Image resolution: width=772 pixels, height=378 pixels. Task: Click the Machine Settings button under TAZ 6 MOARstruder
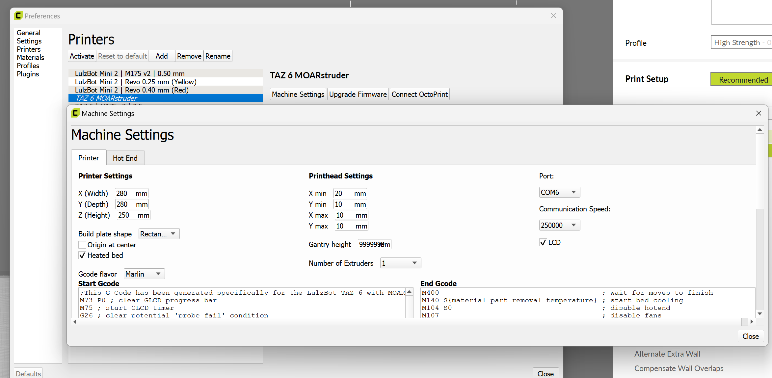pyautogui.click(x=298, y=94)
